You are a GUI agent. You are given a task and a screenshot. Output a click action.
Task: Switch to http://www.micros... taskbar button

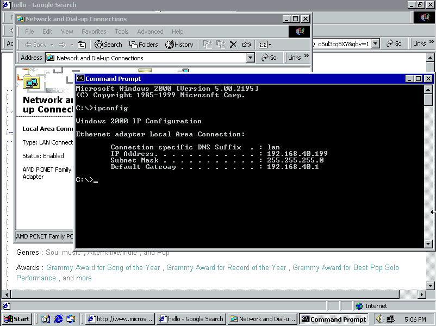pyautogui.click(x=120, y=319)
